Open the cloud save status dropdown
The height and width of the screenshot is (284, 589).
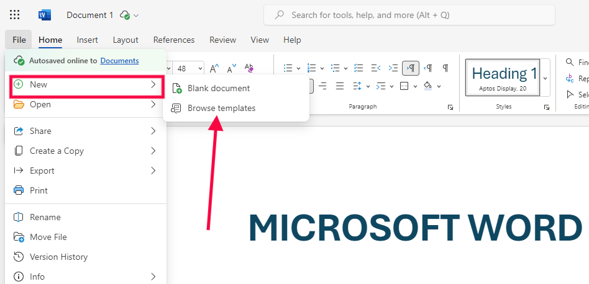[x=136, y=16]
